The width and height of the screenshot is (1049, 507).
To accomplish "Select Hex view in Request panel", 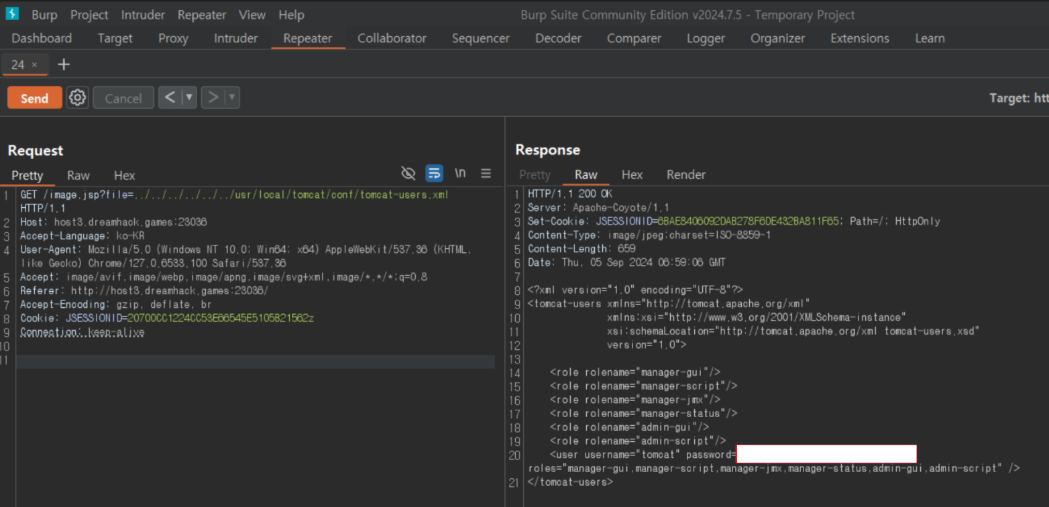I will coord(124,175).
